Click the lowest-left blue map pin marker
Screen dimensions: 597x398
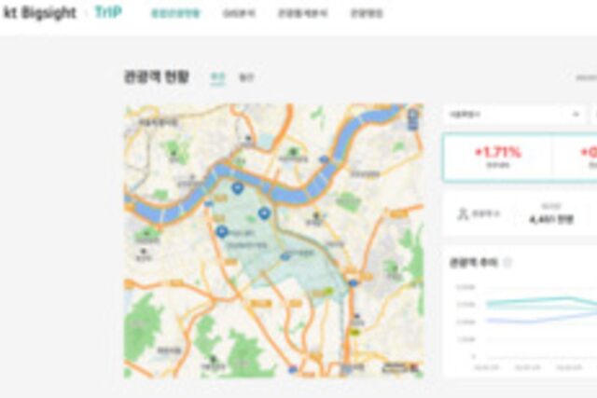221,231
